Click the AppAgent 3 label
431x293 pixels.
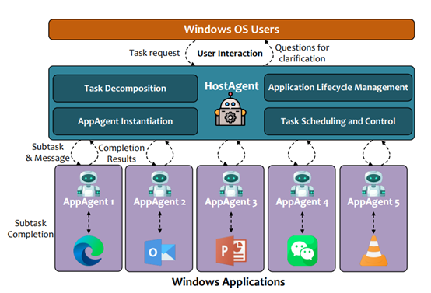[x=231, y=202]
